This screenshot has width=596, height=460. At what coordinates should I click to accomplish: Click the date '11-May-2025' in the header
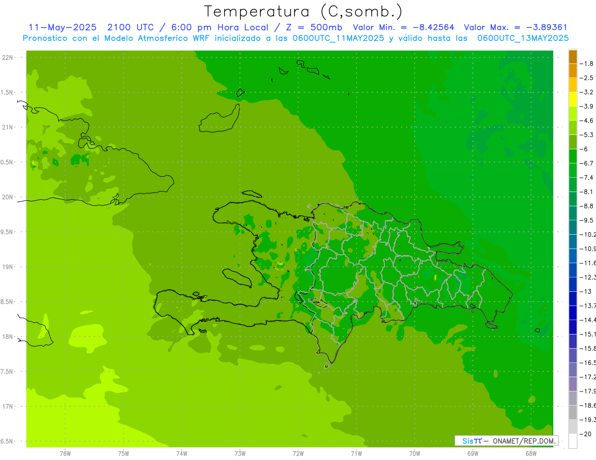pyautogui.click(x=63, y=27)
